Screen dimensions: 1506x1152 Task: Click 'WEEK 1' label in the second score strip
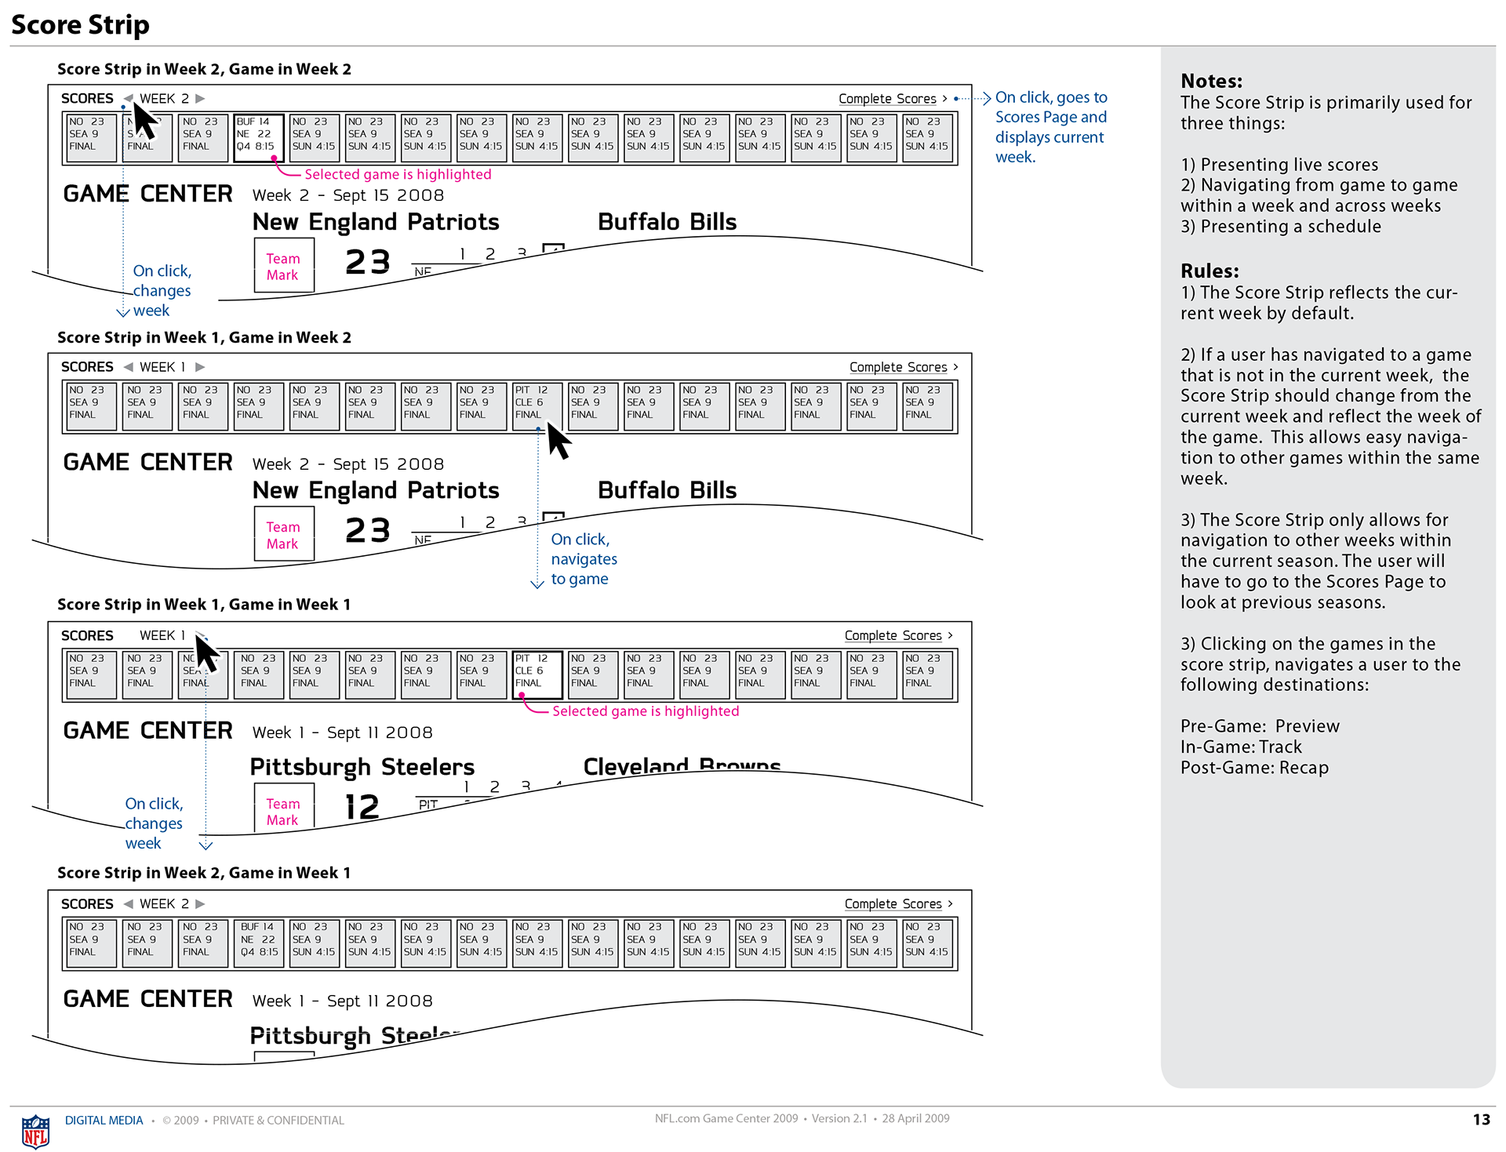(x=162, y=367)
